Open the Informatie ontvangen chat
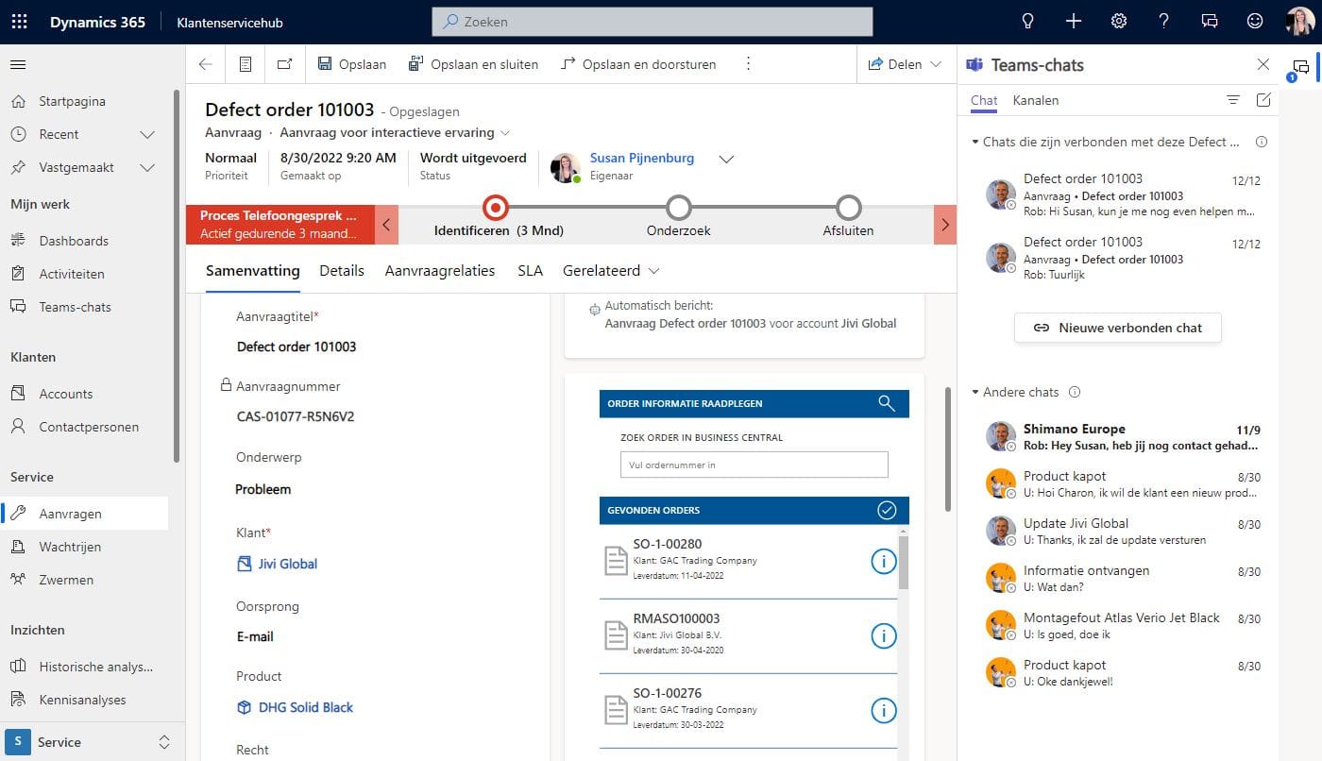Image resolution: width=1322 pixels, height=761 pixels. tap(1122, 579)
